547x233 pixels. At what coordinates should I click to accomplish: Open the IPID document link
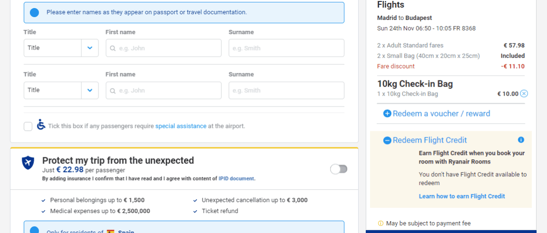[x=236, y=179]
